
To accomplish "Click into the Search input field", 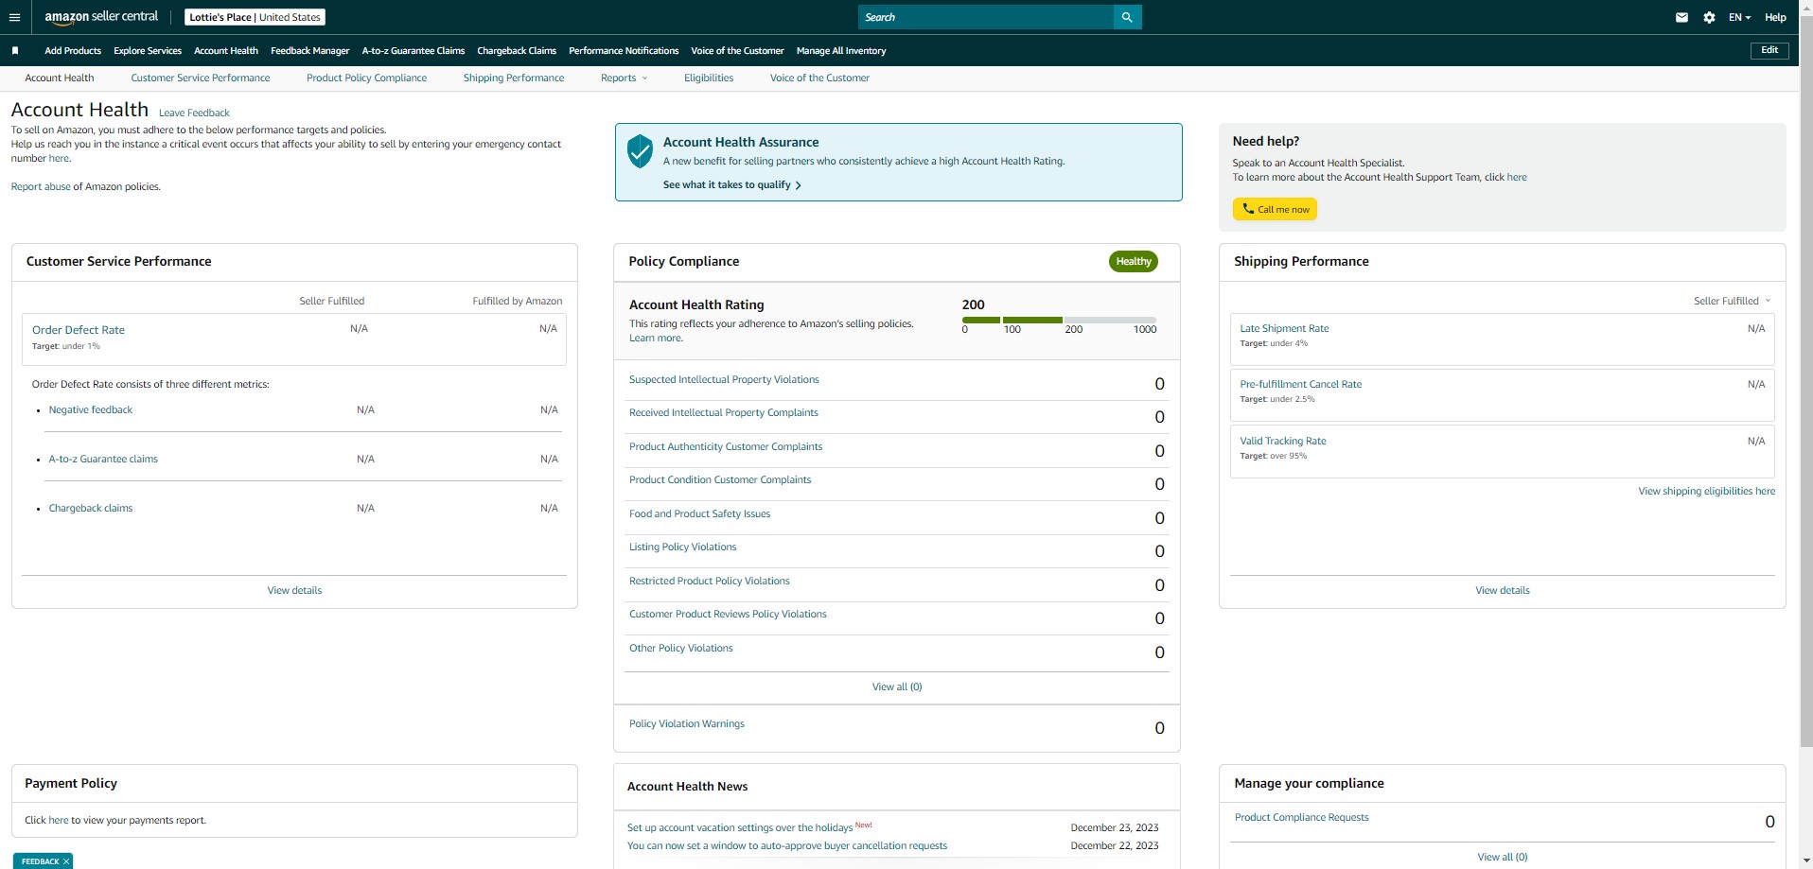I will [x=986, y=17].
